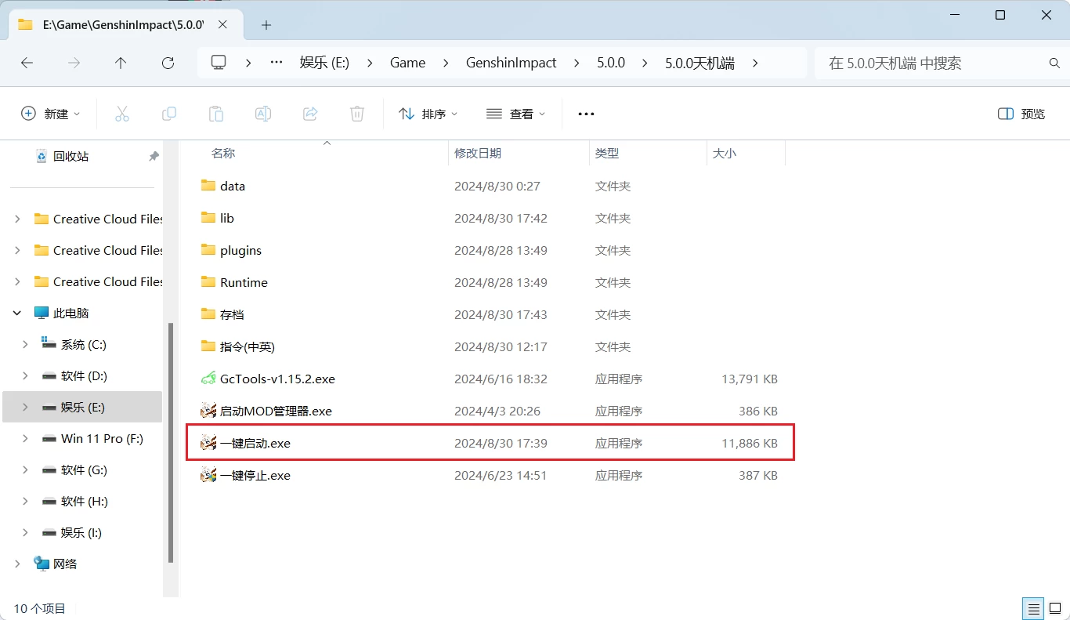Open 回收站 in the sidebar
Viewport: 1070px width, 620px height.
[70, 156]
